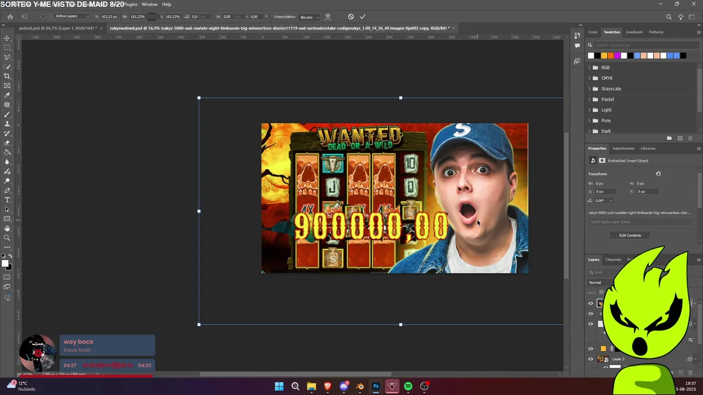
Task: Switch to the Channels tab
Action: click(x=613, y=259)
